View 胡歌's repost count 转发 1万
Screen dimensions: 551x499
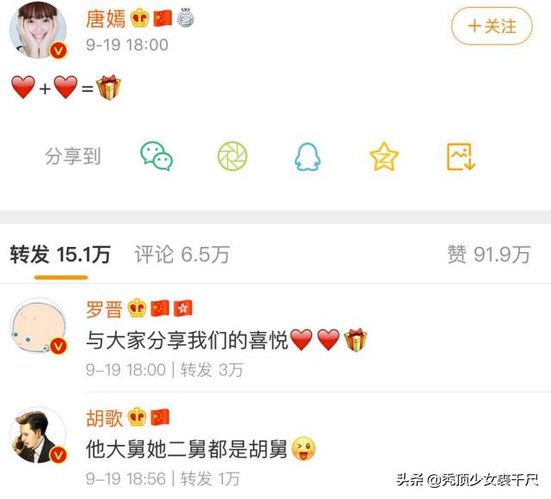pyautogui.click(x=210, y=479)
